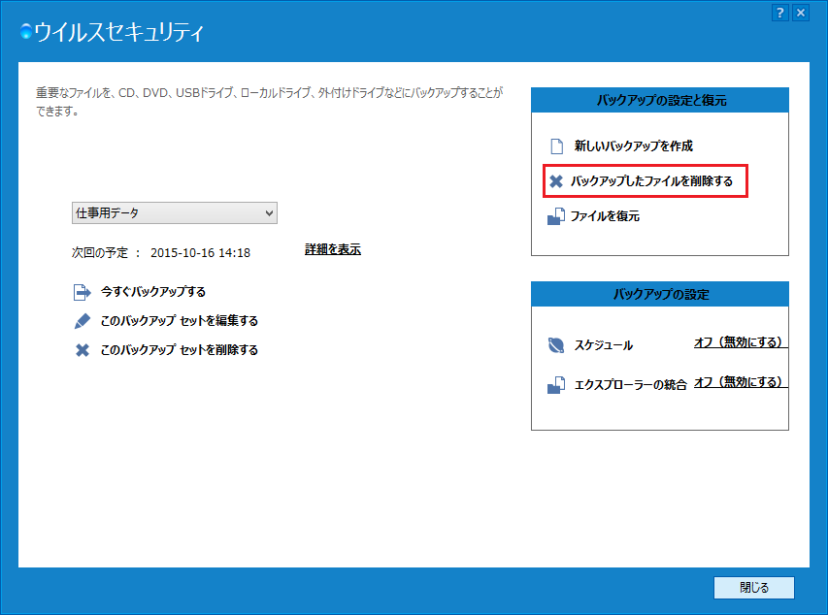The height and width of the screenshot is (615, 828).
Task: Click the schedule globe icon
Action: tap(556, 345)
